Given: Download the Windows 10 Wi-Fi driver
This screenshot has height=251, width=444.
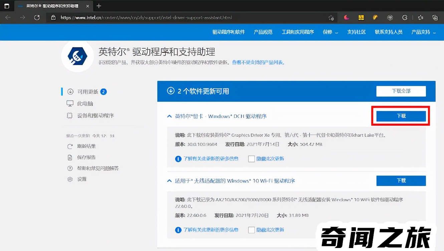Looking at the screenshot, I should (x=401, y=181).
